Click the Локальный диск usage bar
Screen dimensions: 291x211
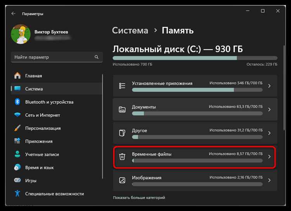click(x=195, y=58)
